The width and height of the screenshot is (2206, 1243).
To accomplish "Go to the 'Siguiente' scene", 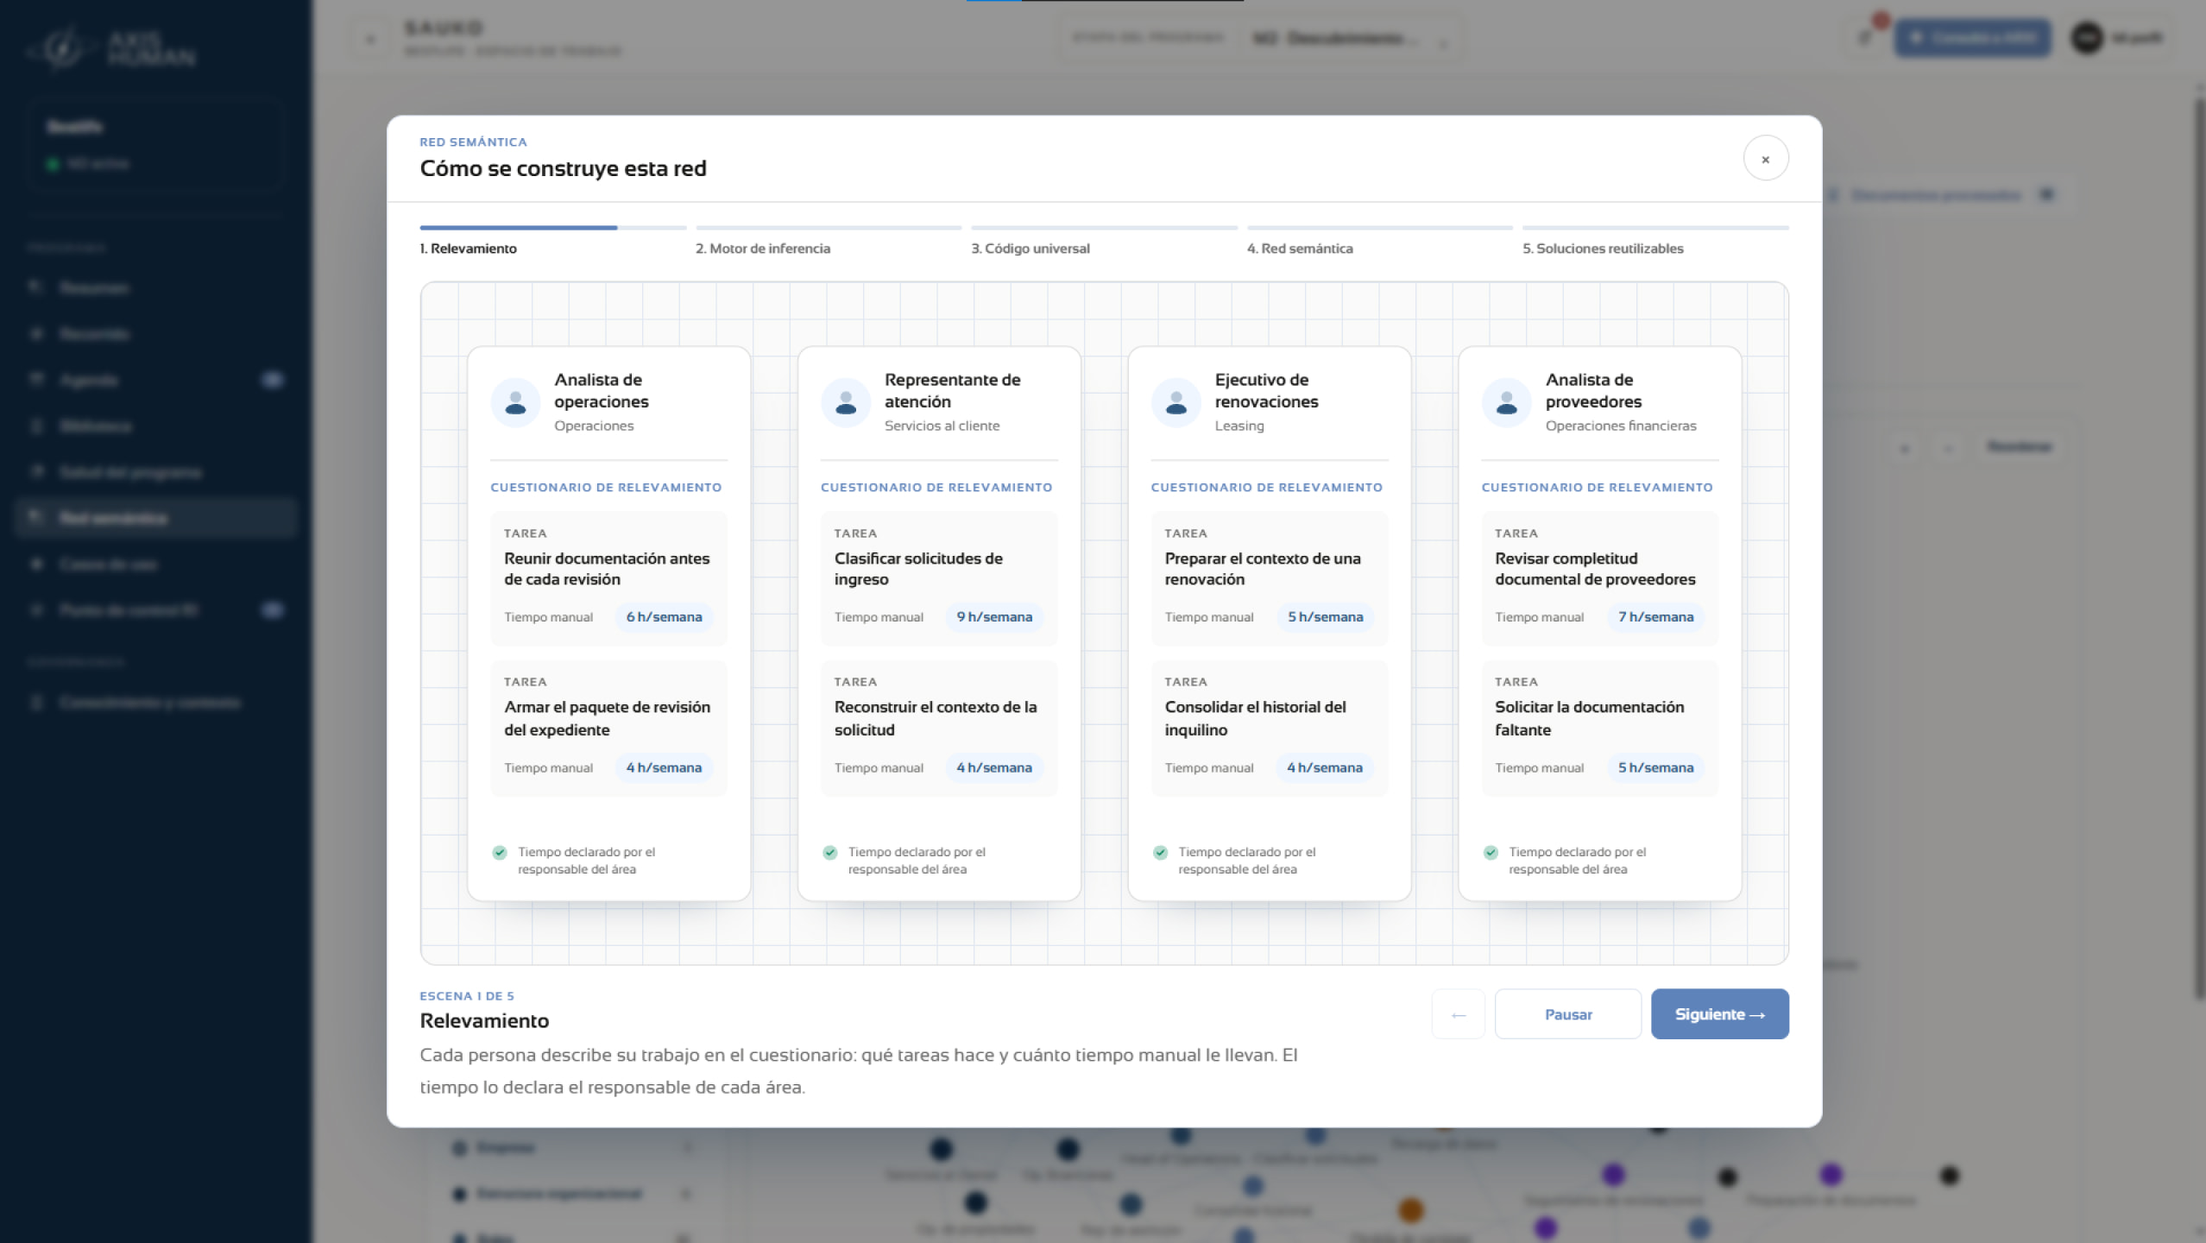I will (x=1719, y=1014).
